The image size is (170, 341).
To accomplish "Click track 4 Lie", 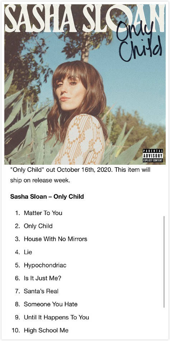I will pyautogui.click(x=28, y=252).
